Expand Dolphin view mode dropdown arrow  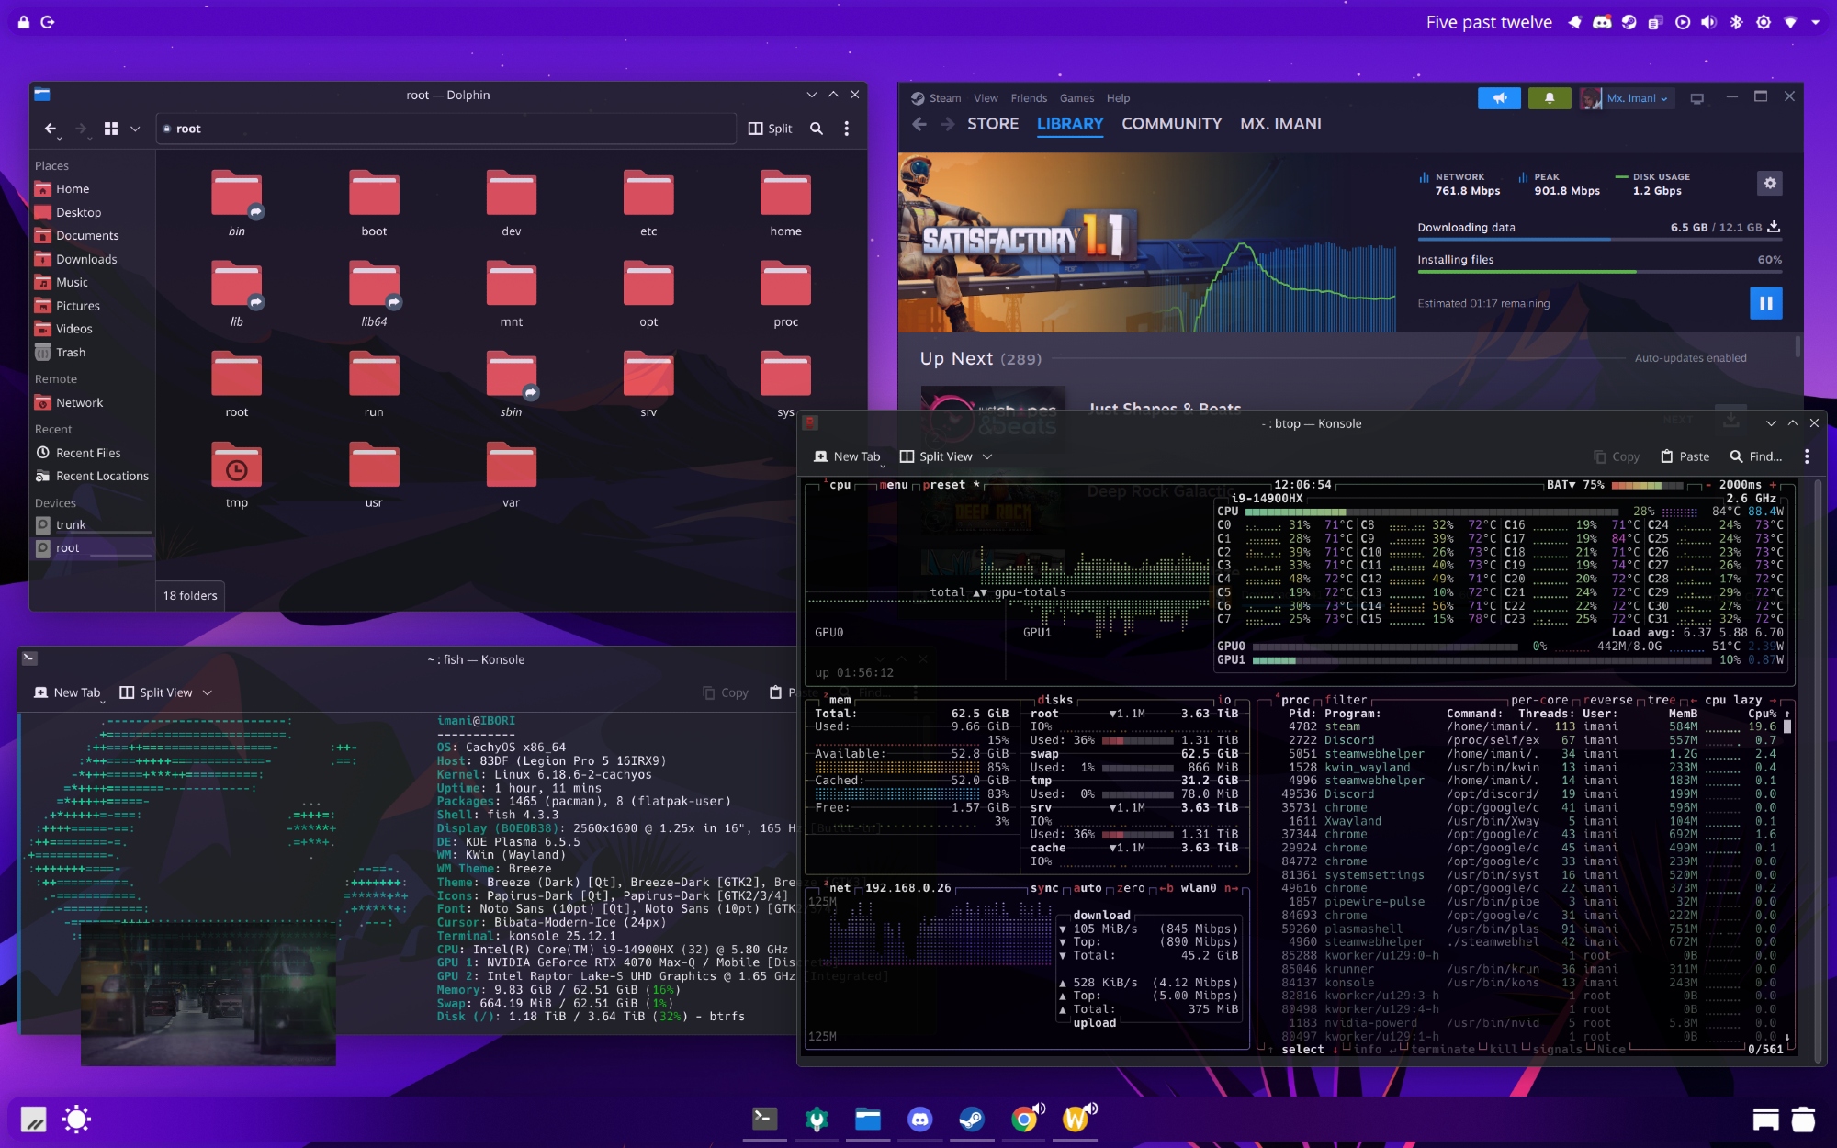tap(135, 129)
